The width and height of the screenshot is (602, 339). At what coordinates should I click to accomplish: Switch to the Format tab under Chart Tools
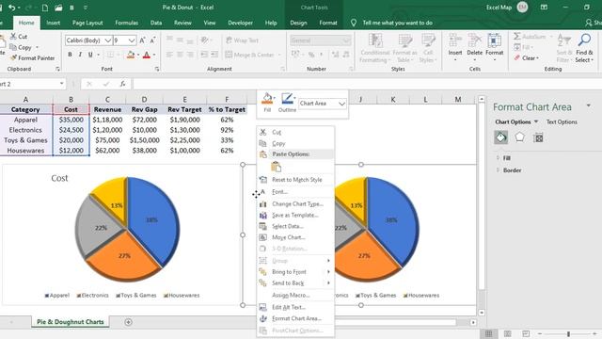pyautogui.click(x=328, y=23)
